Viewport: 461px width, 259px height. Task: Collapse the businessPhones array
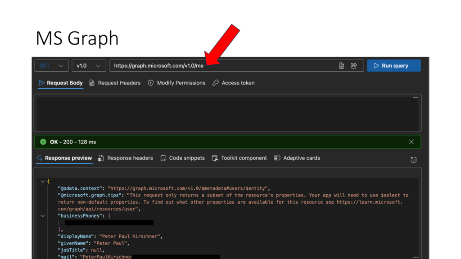pyautogui.click(x=43, y=216)
